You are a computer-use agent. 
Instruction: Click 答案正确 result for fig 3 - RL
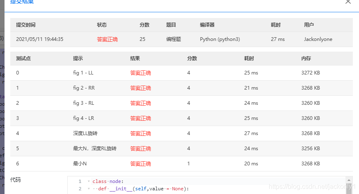click(140, 103)
